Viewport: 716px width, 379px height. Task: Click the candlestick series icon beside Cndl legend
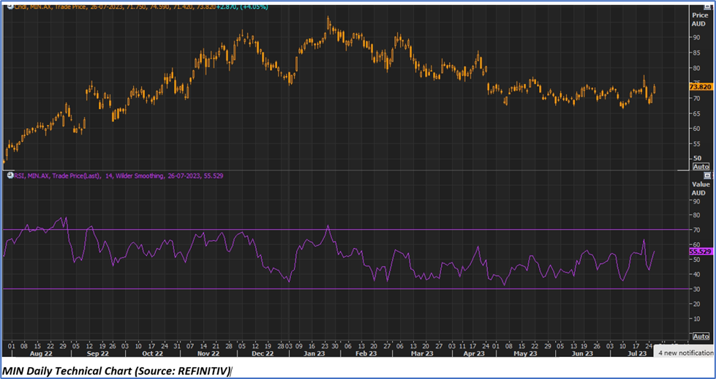[9, 7]
